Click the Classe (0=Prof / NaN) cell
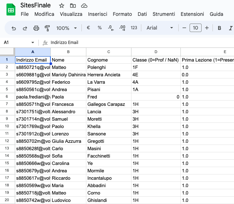The image size is (234, 204). pyautogui.click(x=156, y=60)
